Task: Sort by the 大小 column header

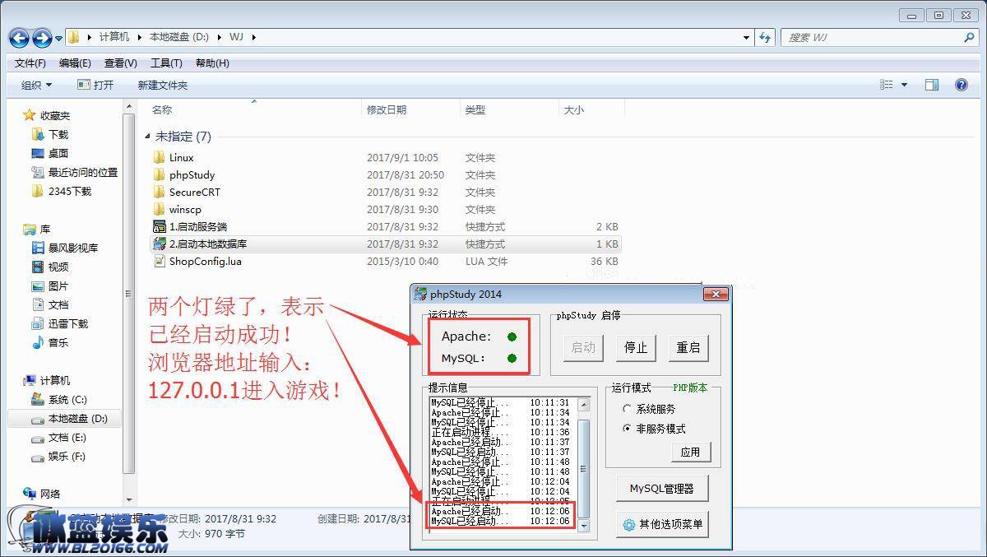Action: click(574, 109)
